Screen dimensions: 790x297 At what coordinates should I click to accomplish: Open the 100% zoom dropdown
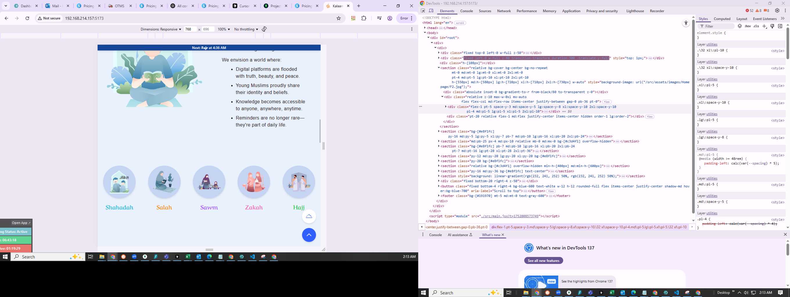(x=224, y=29)
